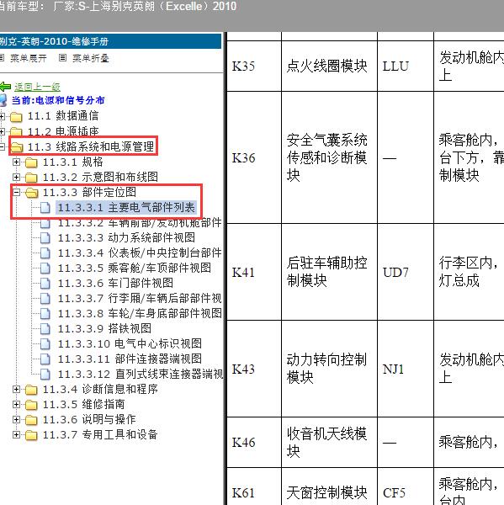Screen dimensions: 504x505
Task: Open 11.3.5 维修指南
Action: tap(84, 404)
